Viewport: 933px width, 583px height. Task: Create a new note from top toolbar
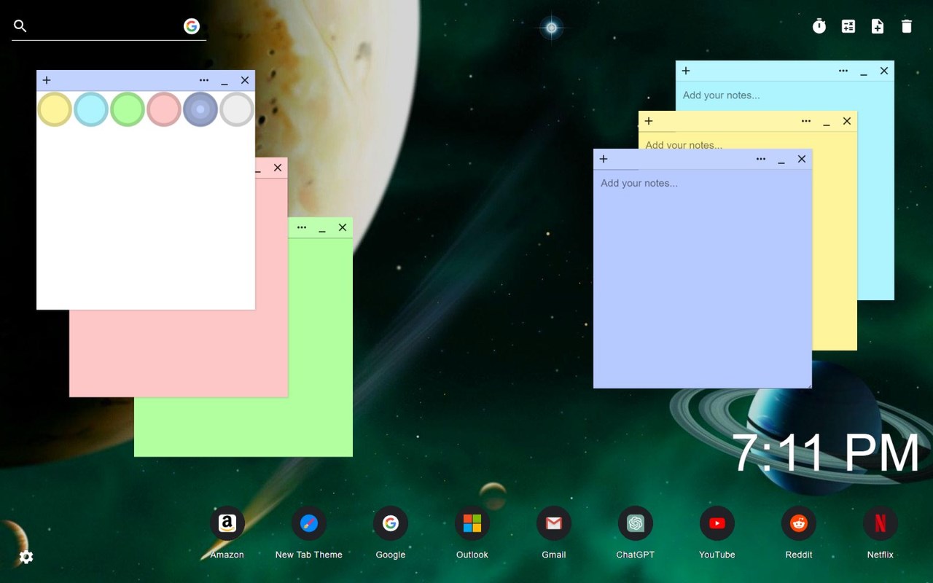(x=878, y=26)
